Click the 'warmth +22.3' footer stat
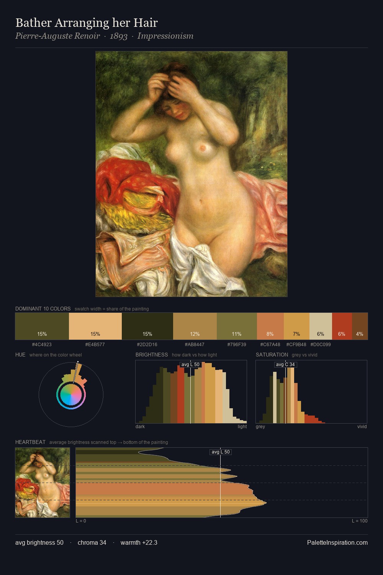The height and width of the screenshot is (575, 383). coord(139,543)
